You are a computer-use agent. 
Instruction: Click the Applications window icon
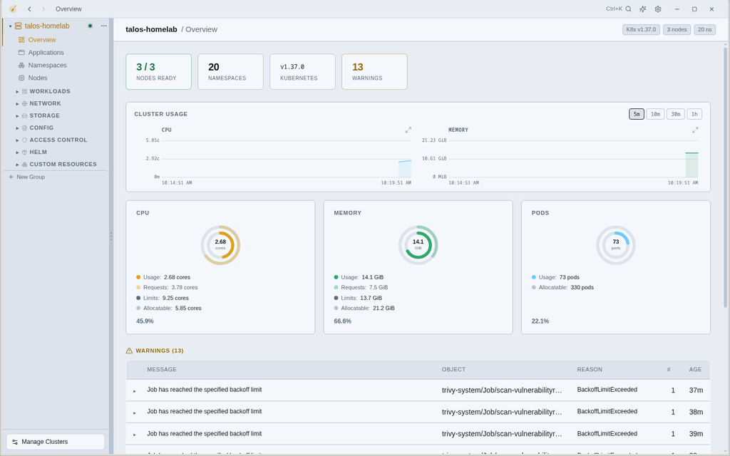tap(21, 53)
